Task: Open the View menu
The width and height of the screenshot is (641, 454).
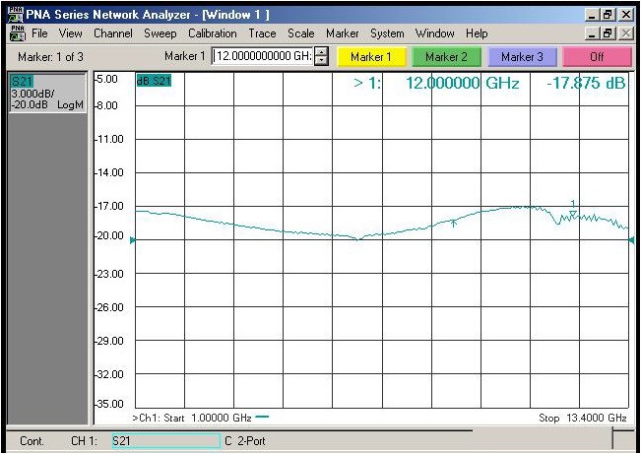Action: click(70, 33)
